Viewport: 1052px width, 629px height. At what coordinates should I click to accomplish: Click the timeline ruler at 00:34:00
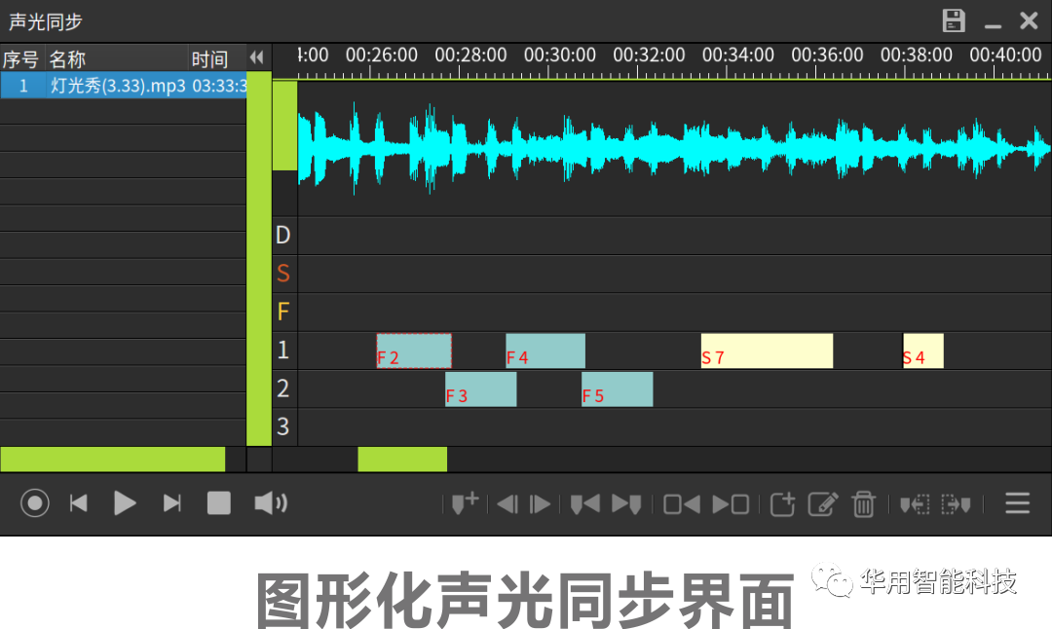pos(738,55)
